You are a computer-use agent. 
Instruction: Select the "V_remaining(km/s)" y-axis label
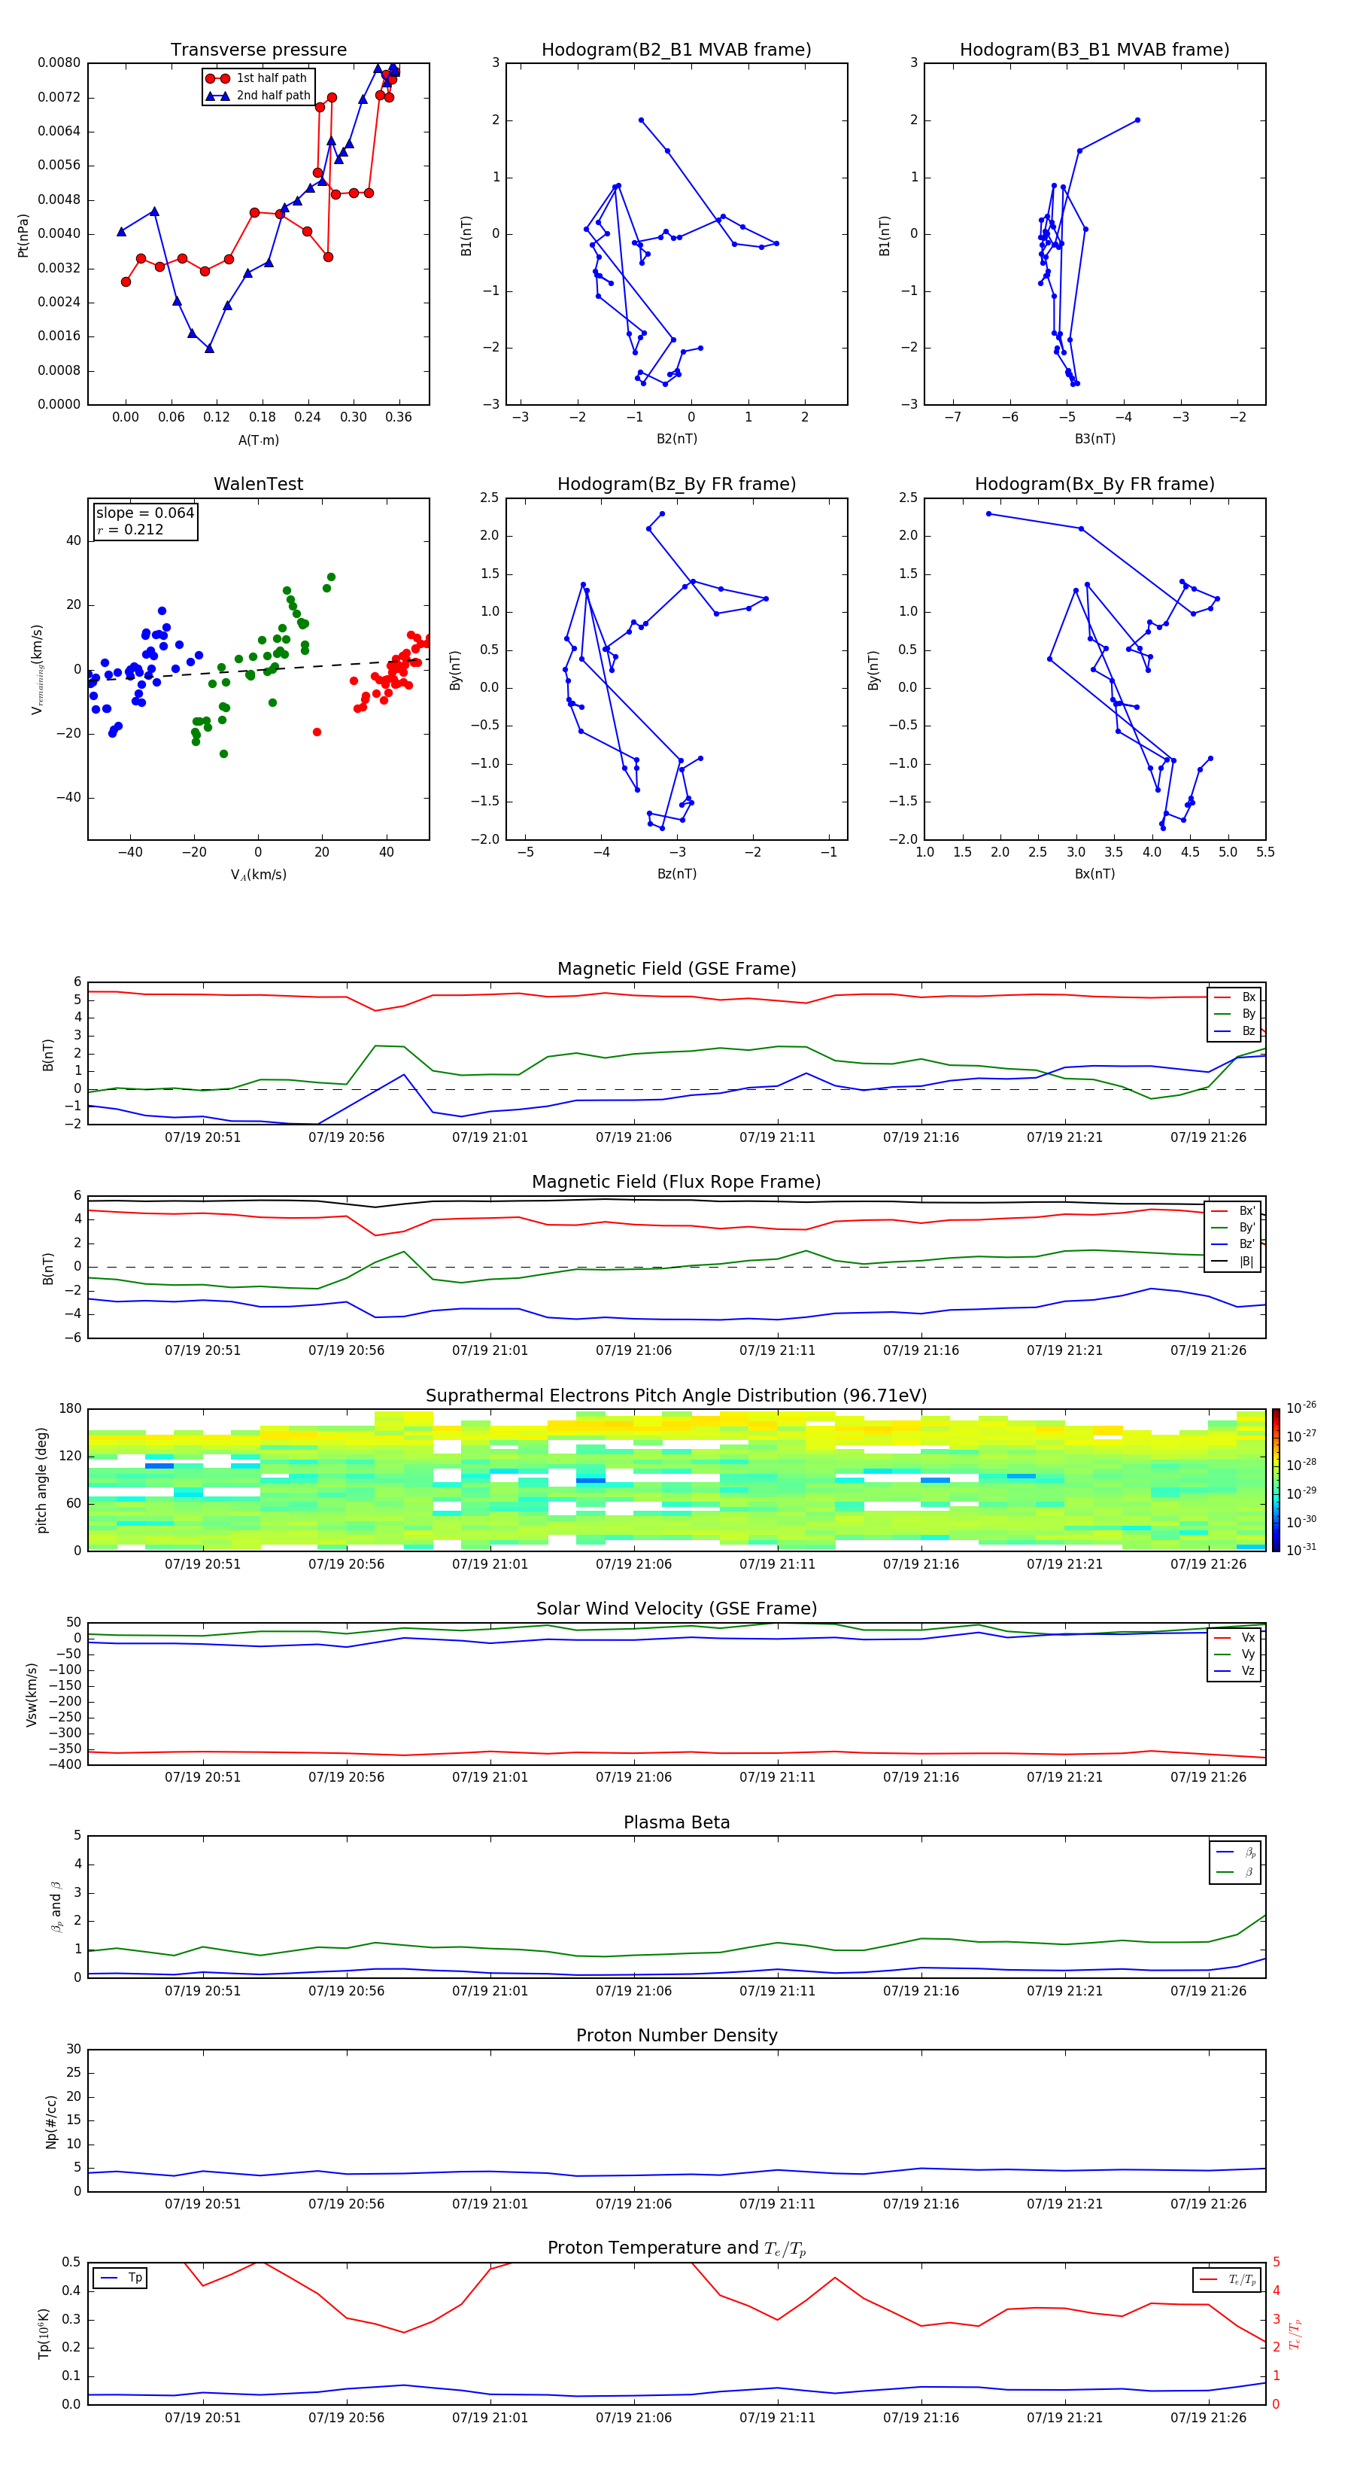(37, 669)
